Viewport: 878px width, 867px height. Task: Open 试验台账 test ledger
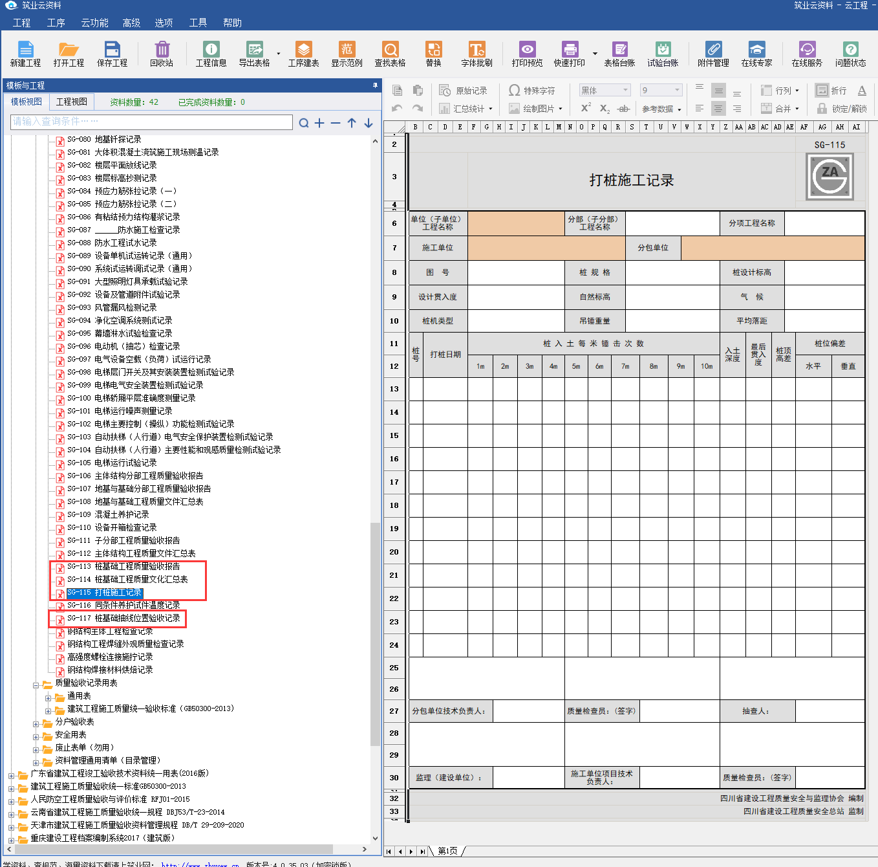[663, 54]
